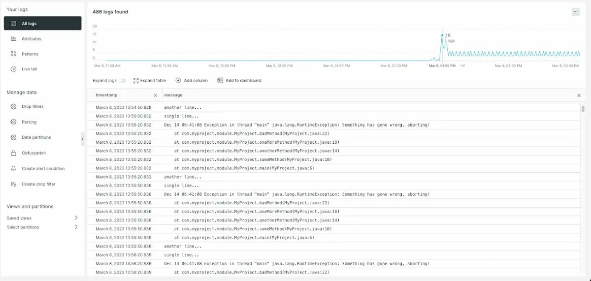This screenshot has width=591, height=281.
Task: Open Obfuscation settings
Action: click(33, 153)
